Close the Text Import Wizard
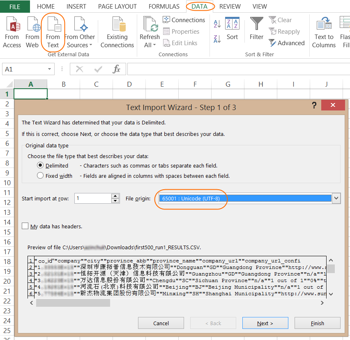Screen dimensions: 350x340 click(x=333, y=105)
